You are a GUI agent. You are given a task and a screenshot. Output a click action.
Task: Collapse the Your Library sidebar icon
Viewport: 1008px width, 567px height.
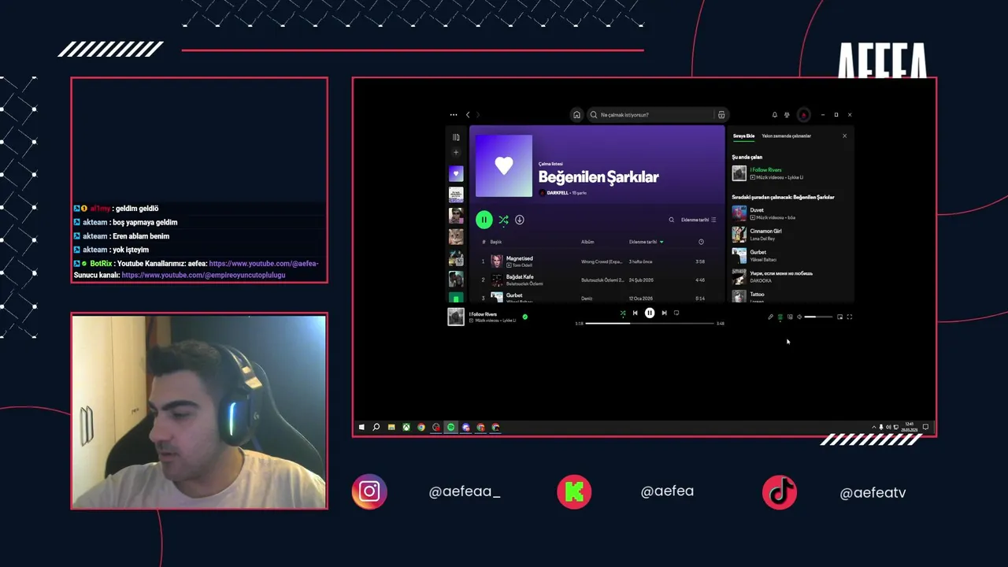point(456,137)
